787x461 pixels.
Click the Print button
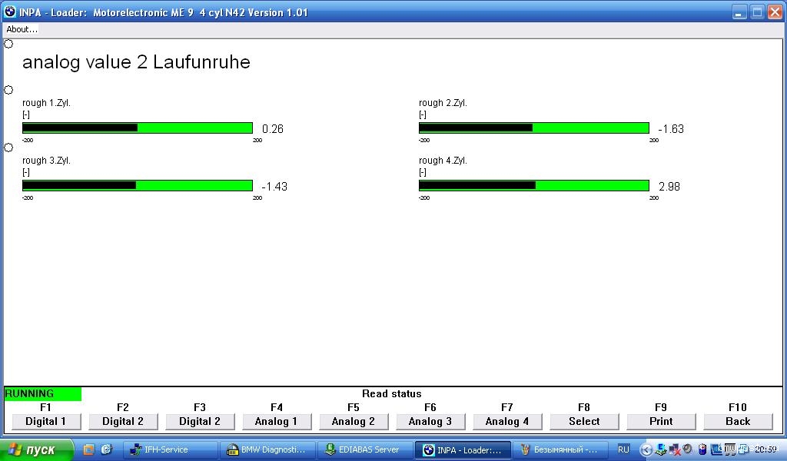[x=661, y=421]
